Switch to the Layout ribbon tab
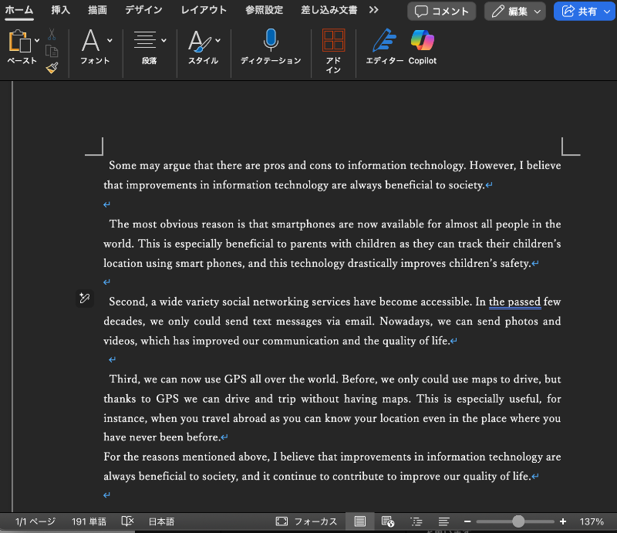The width and height of the screenshot is (617, 533). [204, 10]
